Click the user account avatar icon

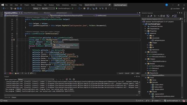click(x=167, y=5)
